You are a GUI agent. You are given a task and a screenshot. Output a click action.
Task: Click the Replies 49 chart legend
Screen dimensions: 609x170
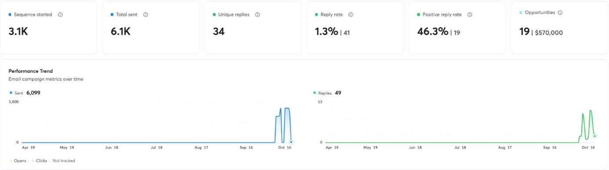327,93
